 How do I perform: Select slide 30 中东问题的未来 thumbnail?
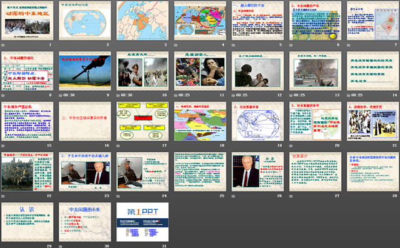coord(85,222)
